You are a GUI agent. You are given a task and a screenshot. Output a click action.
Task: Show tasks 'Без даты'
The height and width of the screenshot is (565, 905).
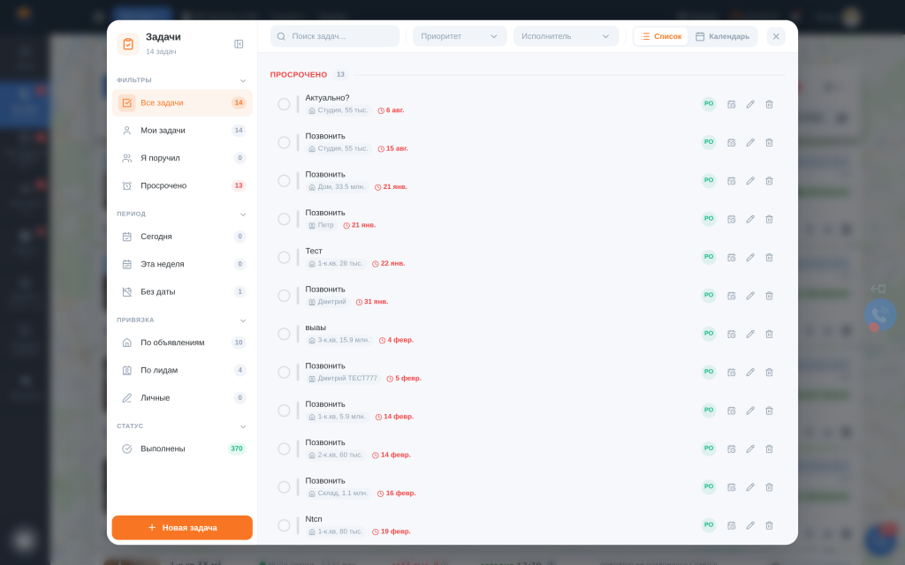tap(182, 291)
